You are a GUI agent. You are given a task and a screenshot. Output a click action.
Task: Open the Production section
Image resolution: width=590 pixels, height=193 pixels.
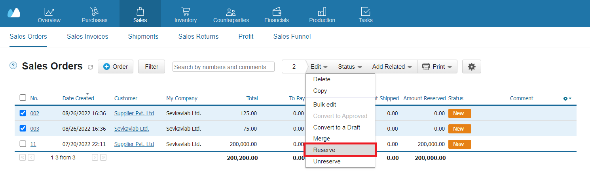click(322, 14)
